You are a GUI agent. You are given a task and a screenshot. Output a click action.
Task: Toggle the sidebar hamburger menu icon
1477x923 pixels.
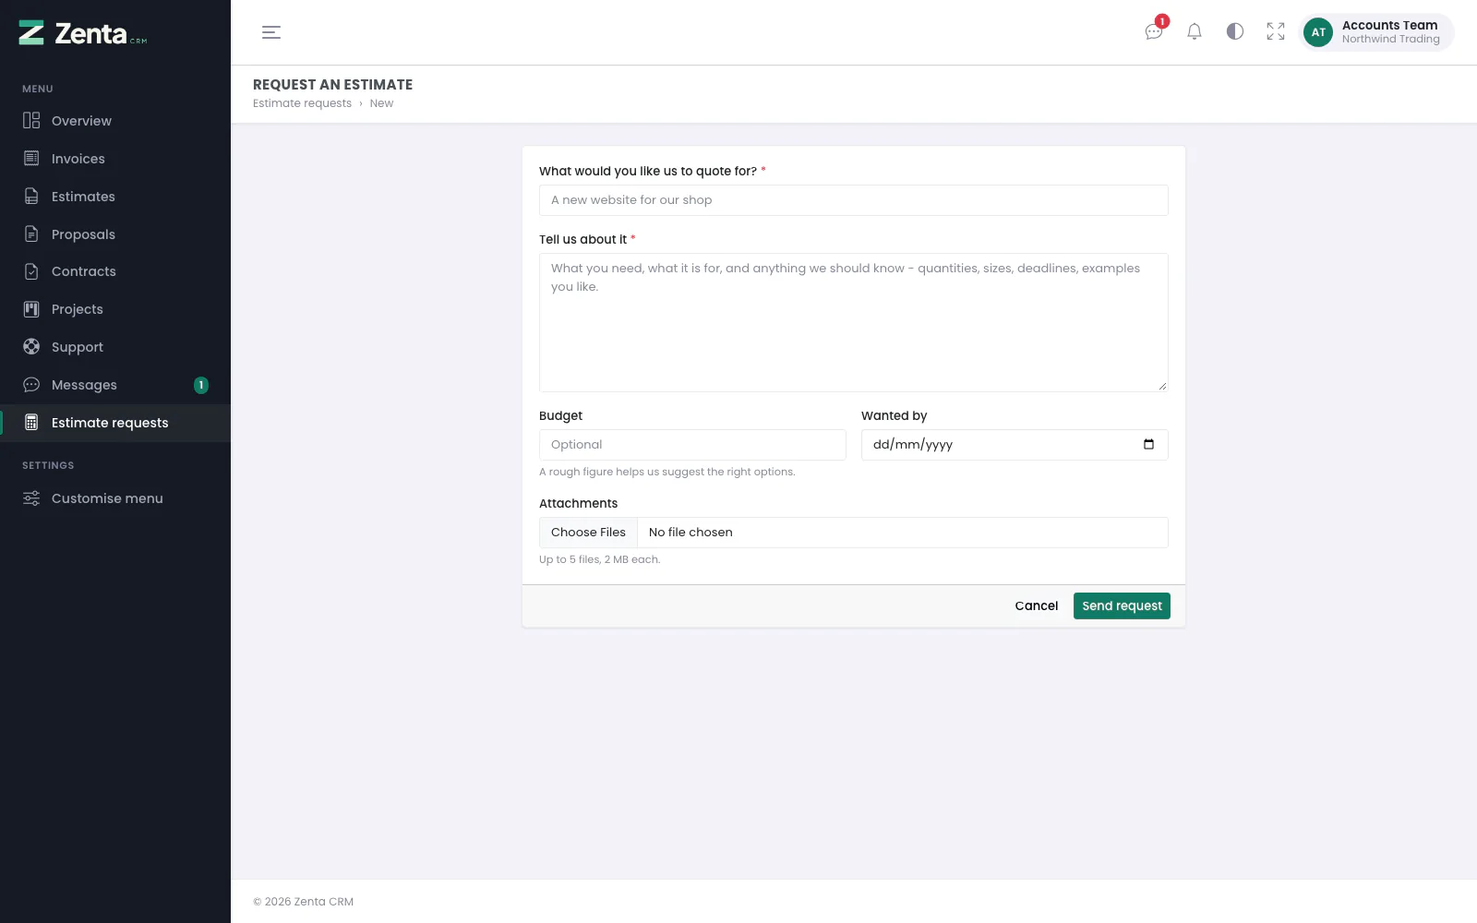click(271, 32)
